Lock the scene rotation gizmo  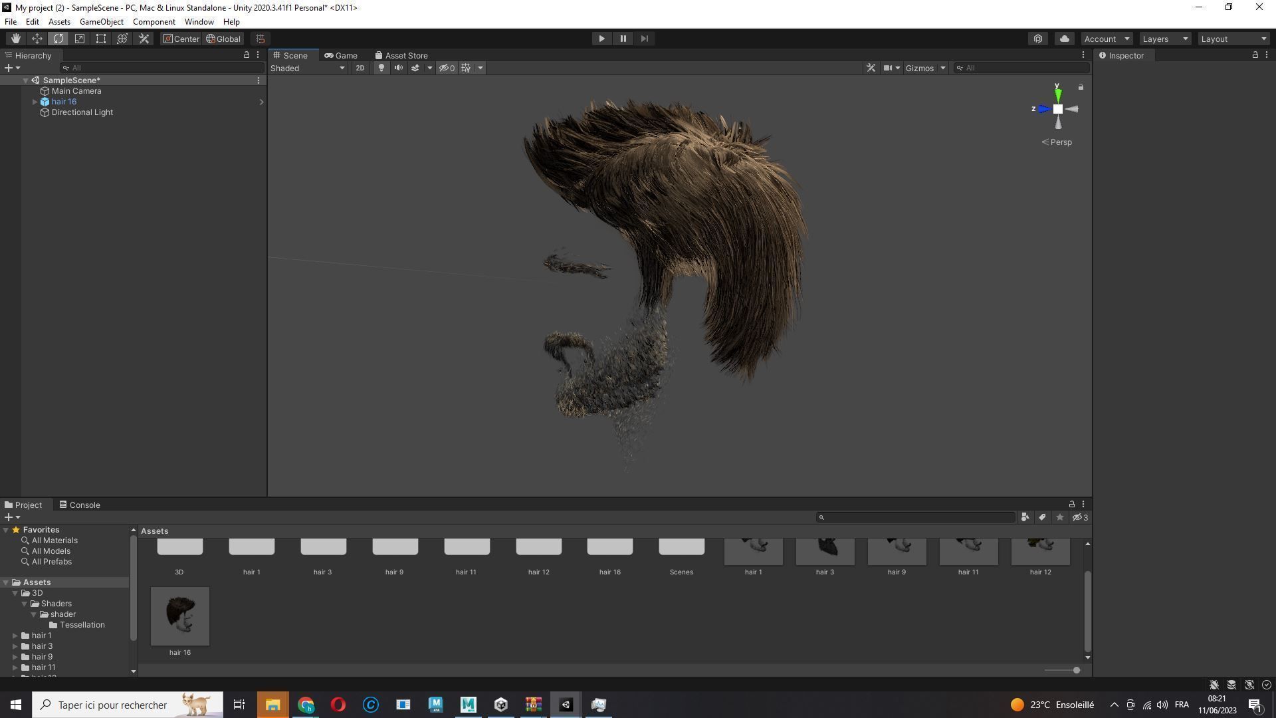coord(1081,87)
